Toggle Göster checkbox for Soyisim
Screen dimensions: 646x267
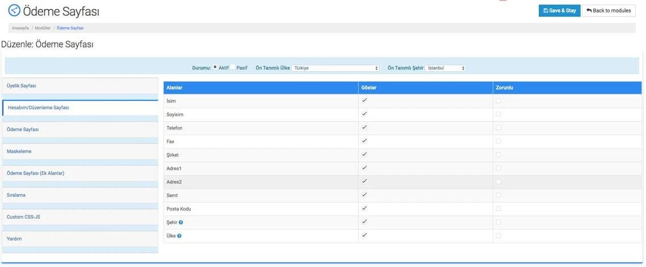[364, 114]
